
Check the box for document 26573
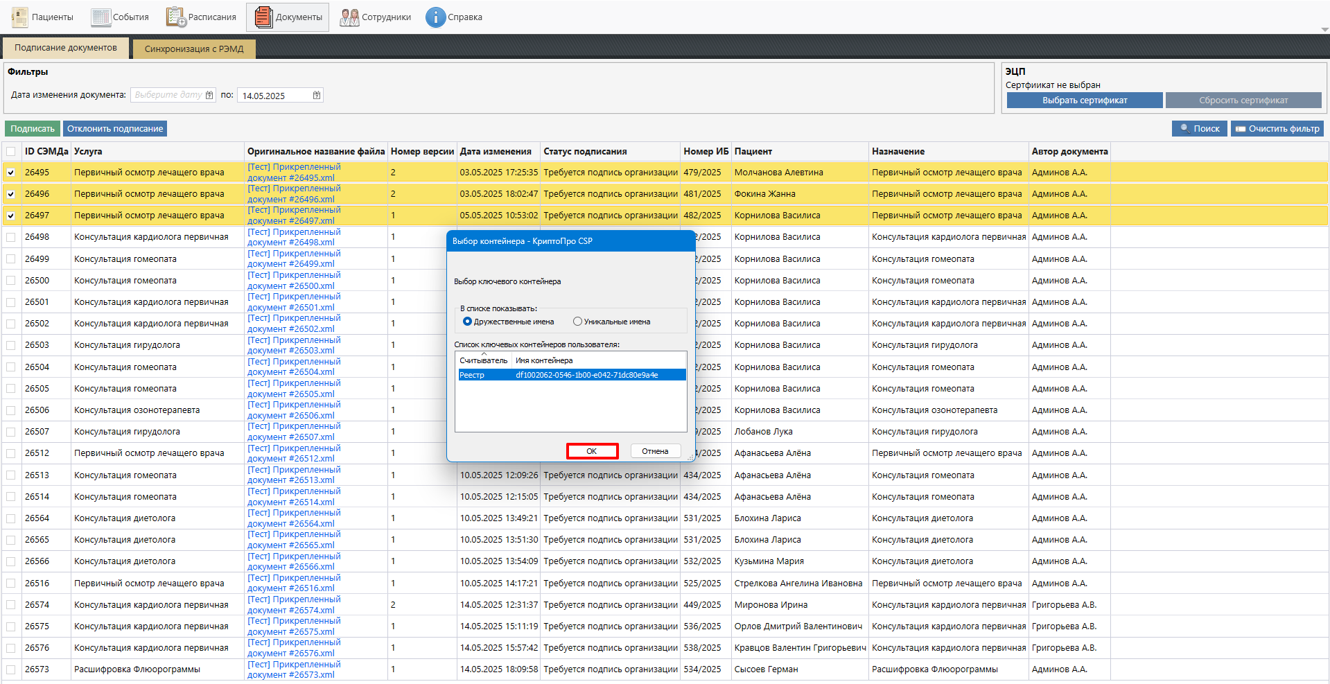coord(11,669)
